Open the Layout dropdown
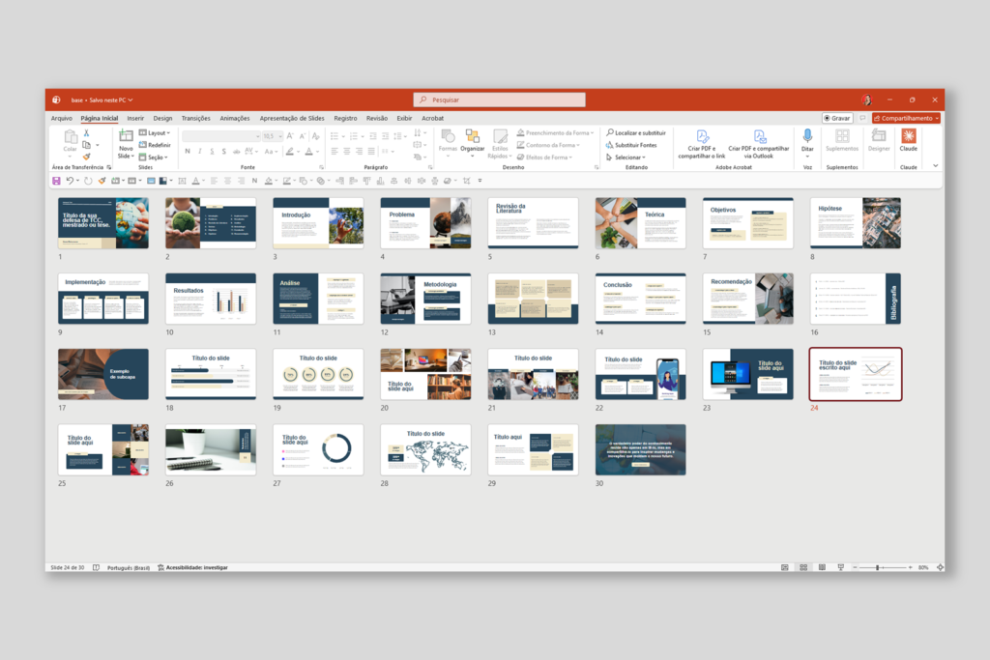990x660 pixels. [155, 133]
